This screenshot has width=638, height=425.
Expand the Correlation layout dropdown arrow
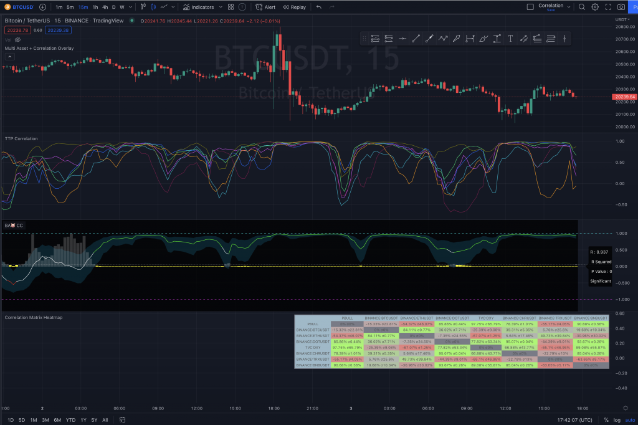click(x=569, y=7)
